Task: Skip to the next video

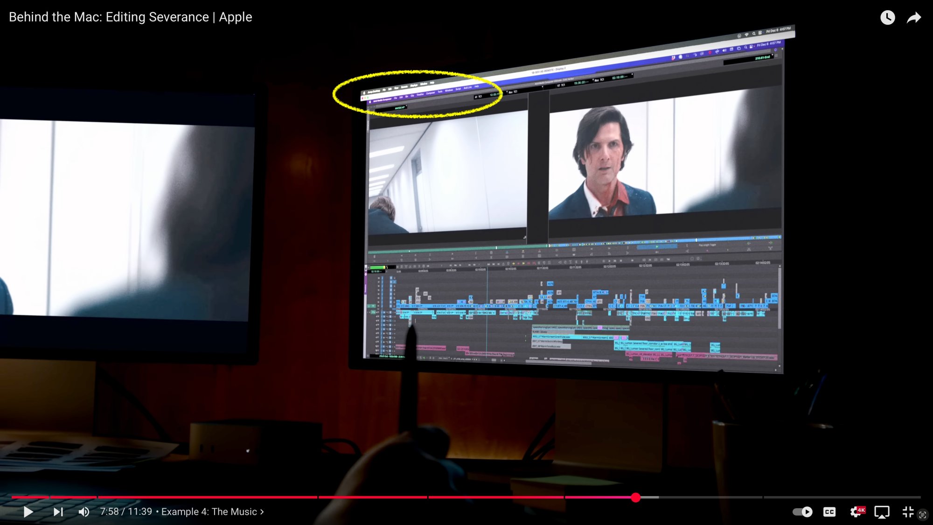Action: 58,512
